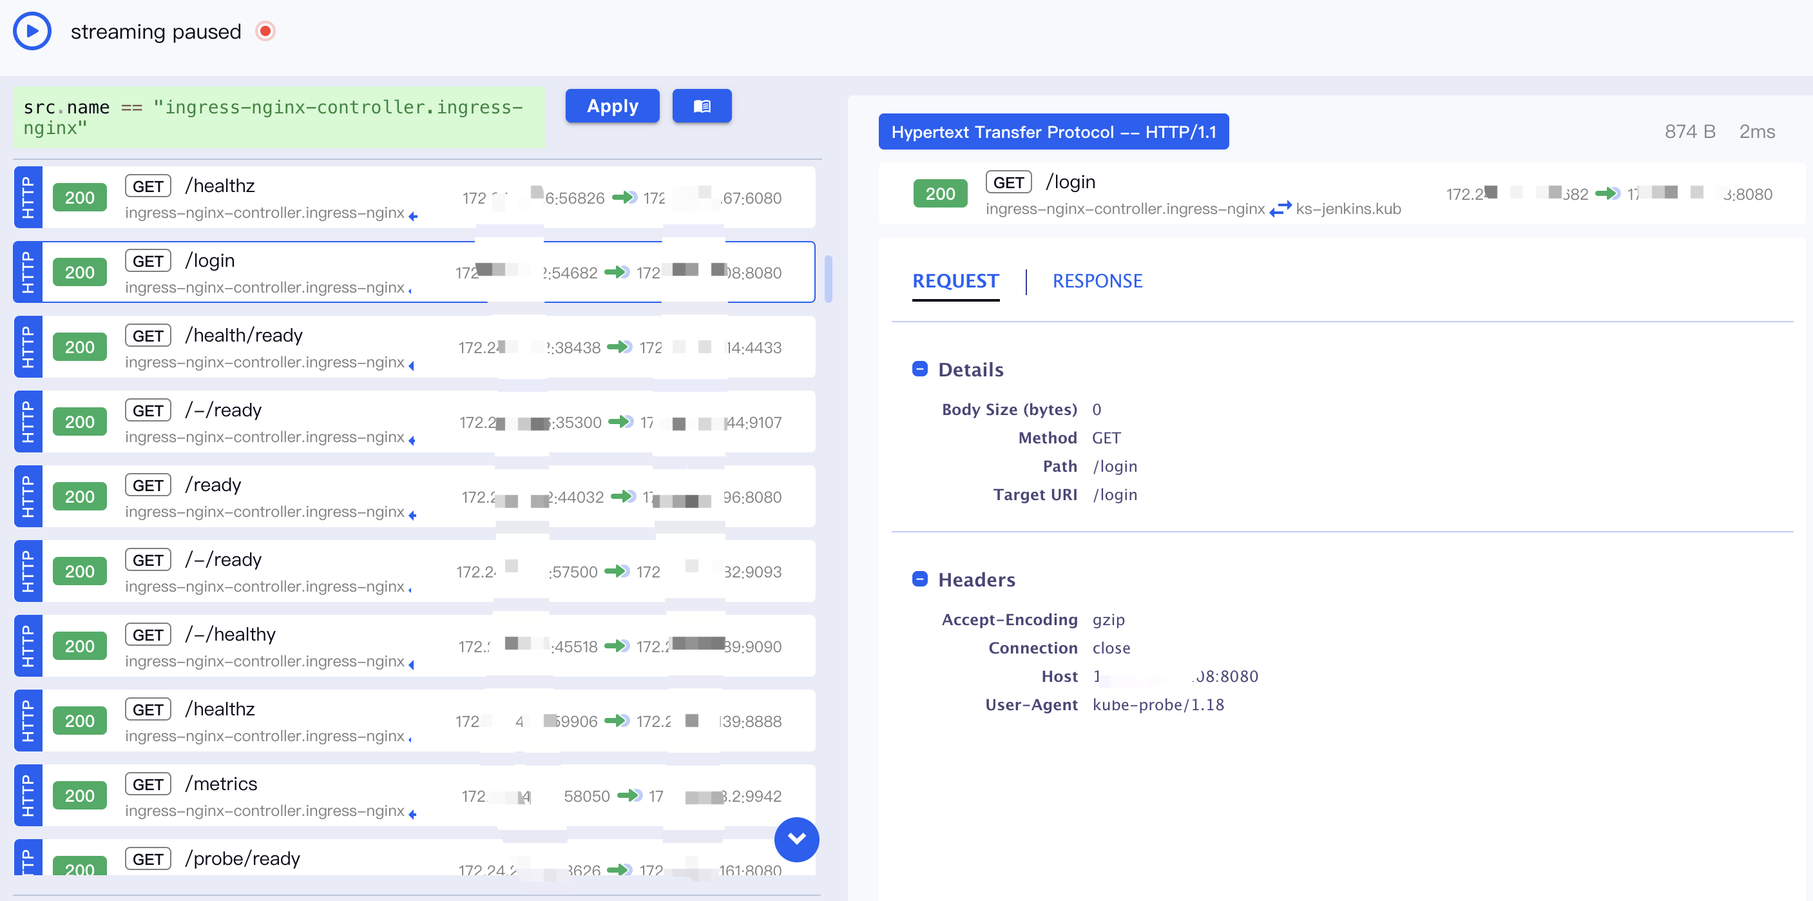The width and height of the screenshot is (1813, 901).
Task: Click the bidirectional arrows icon before ks-jenkins.kub
Action: coord(1280,209)
